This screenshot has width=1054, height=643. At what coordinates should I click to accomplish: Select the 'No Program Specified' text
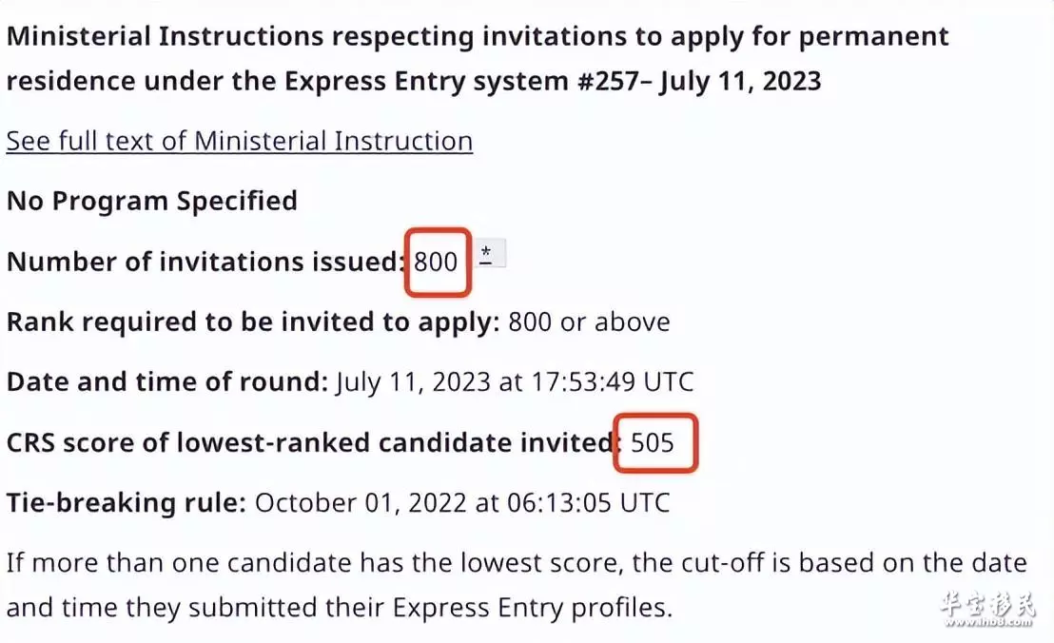152,201
